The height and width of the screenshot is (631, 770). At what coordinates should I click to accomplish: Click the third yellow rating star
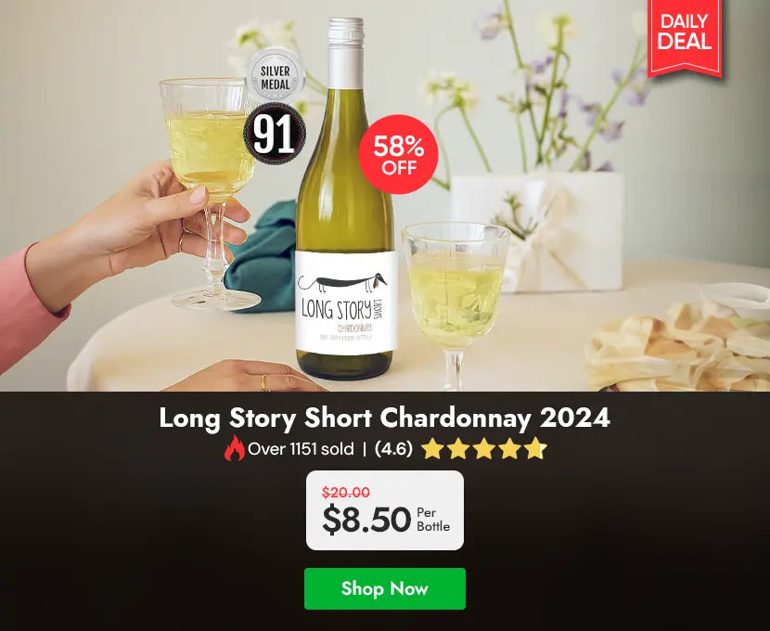click(x=483, y=448)
